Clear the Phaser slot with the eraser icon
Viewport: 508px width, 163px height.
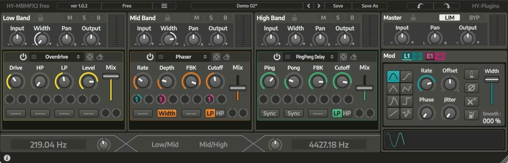point(227,57)
